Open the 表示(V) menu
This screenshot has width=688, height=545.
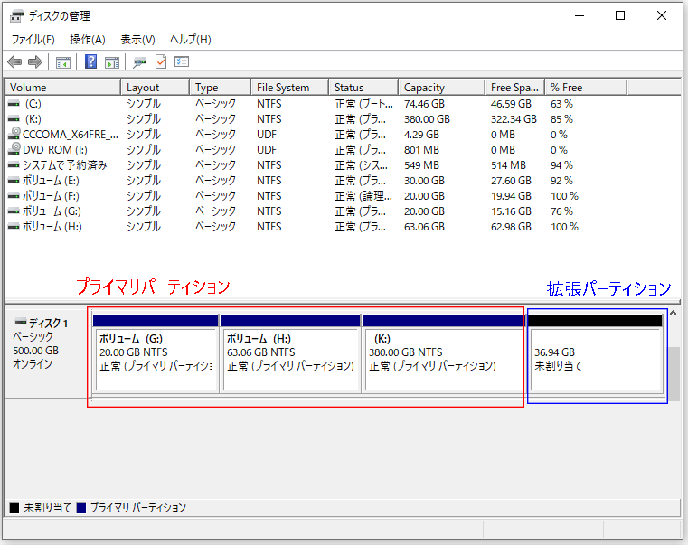coord(137,40)
